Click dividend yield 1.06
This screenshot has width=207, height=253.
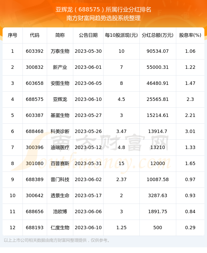tap(190, 51)
